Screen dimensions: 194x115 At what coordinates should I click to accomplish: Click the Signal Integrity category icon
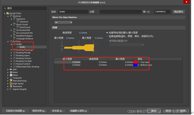pos(11,89)
